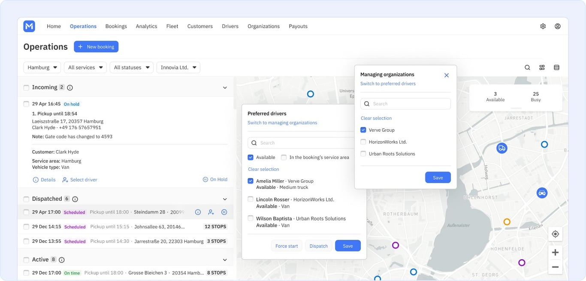The height and width of the screenshot is (281, 586).
Task: Tick the 29 Apr 16:45 booking checkbox
Action: (26, 104)
